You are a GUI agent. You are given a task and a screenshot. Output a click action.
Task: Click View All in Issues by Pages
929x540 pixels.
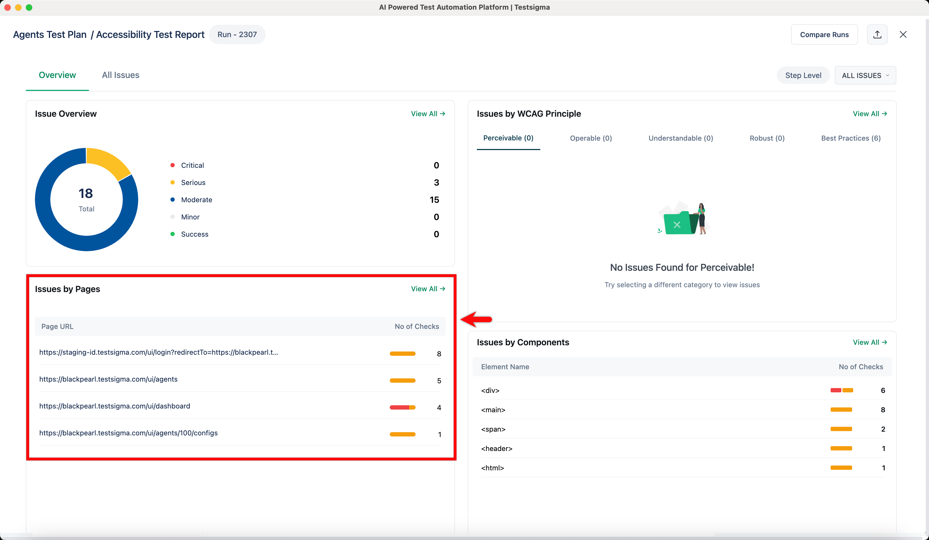tap(428, 289)
